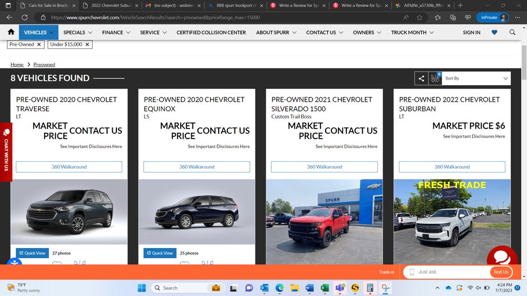The height and width of the screenshot is (296, 527).
Task: Open the live chat bubble icon
Action: click(502, 256)
